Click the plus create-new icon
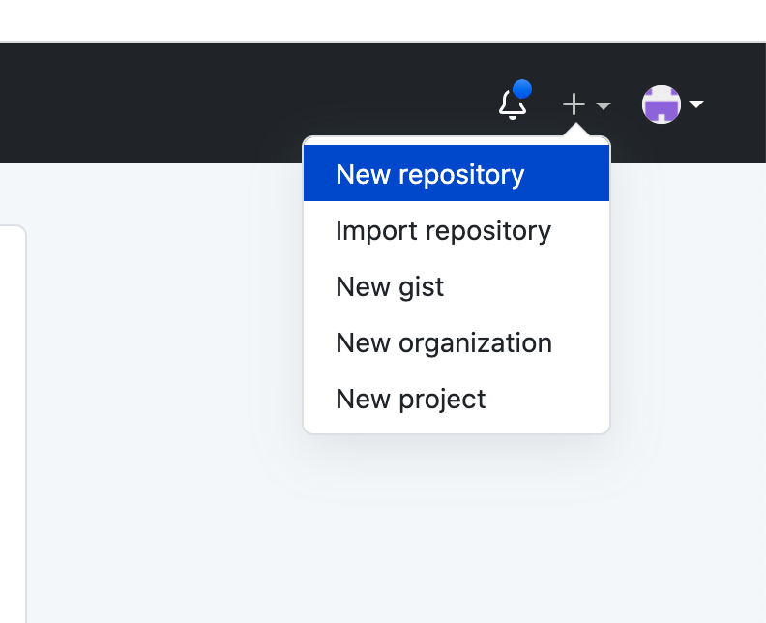766x623 pixels. pos(574,104)
